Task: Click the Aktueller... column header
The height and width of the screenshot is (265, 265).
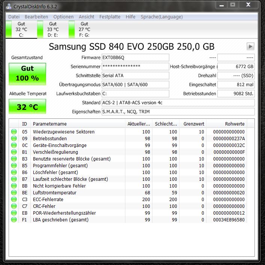Action: pyautogui.click(x=139, y=124)
